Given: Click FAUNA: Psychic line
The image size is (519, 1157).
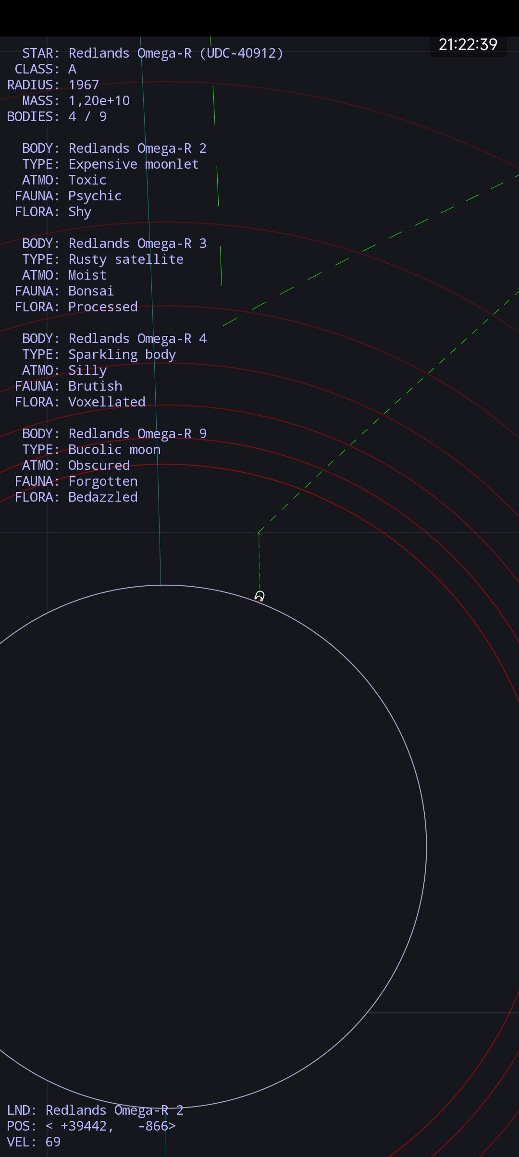Looking at the screenshot, I should [68, 196].
